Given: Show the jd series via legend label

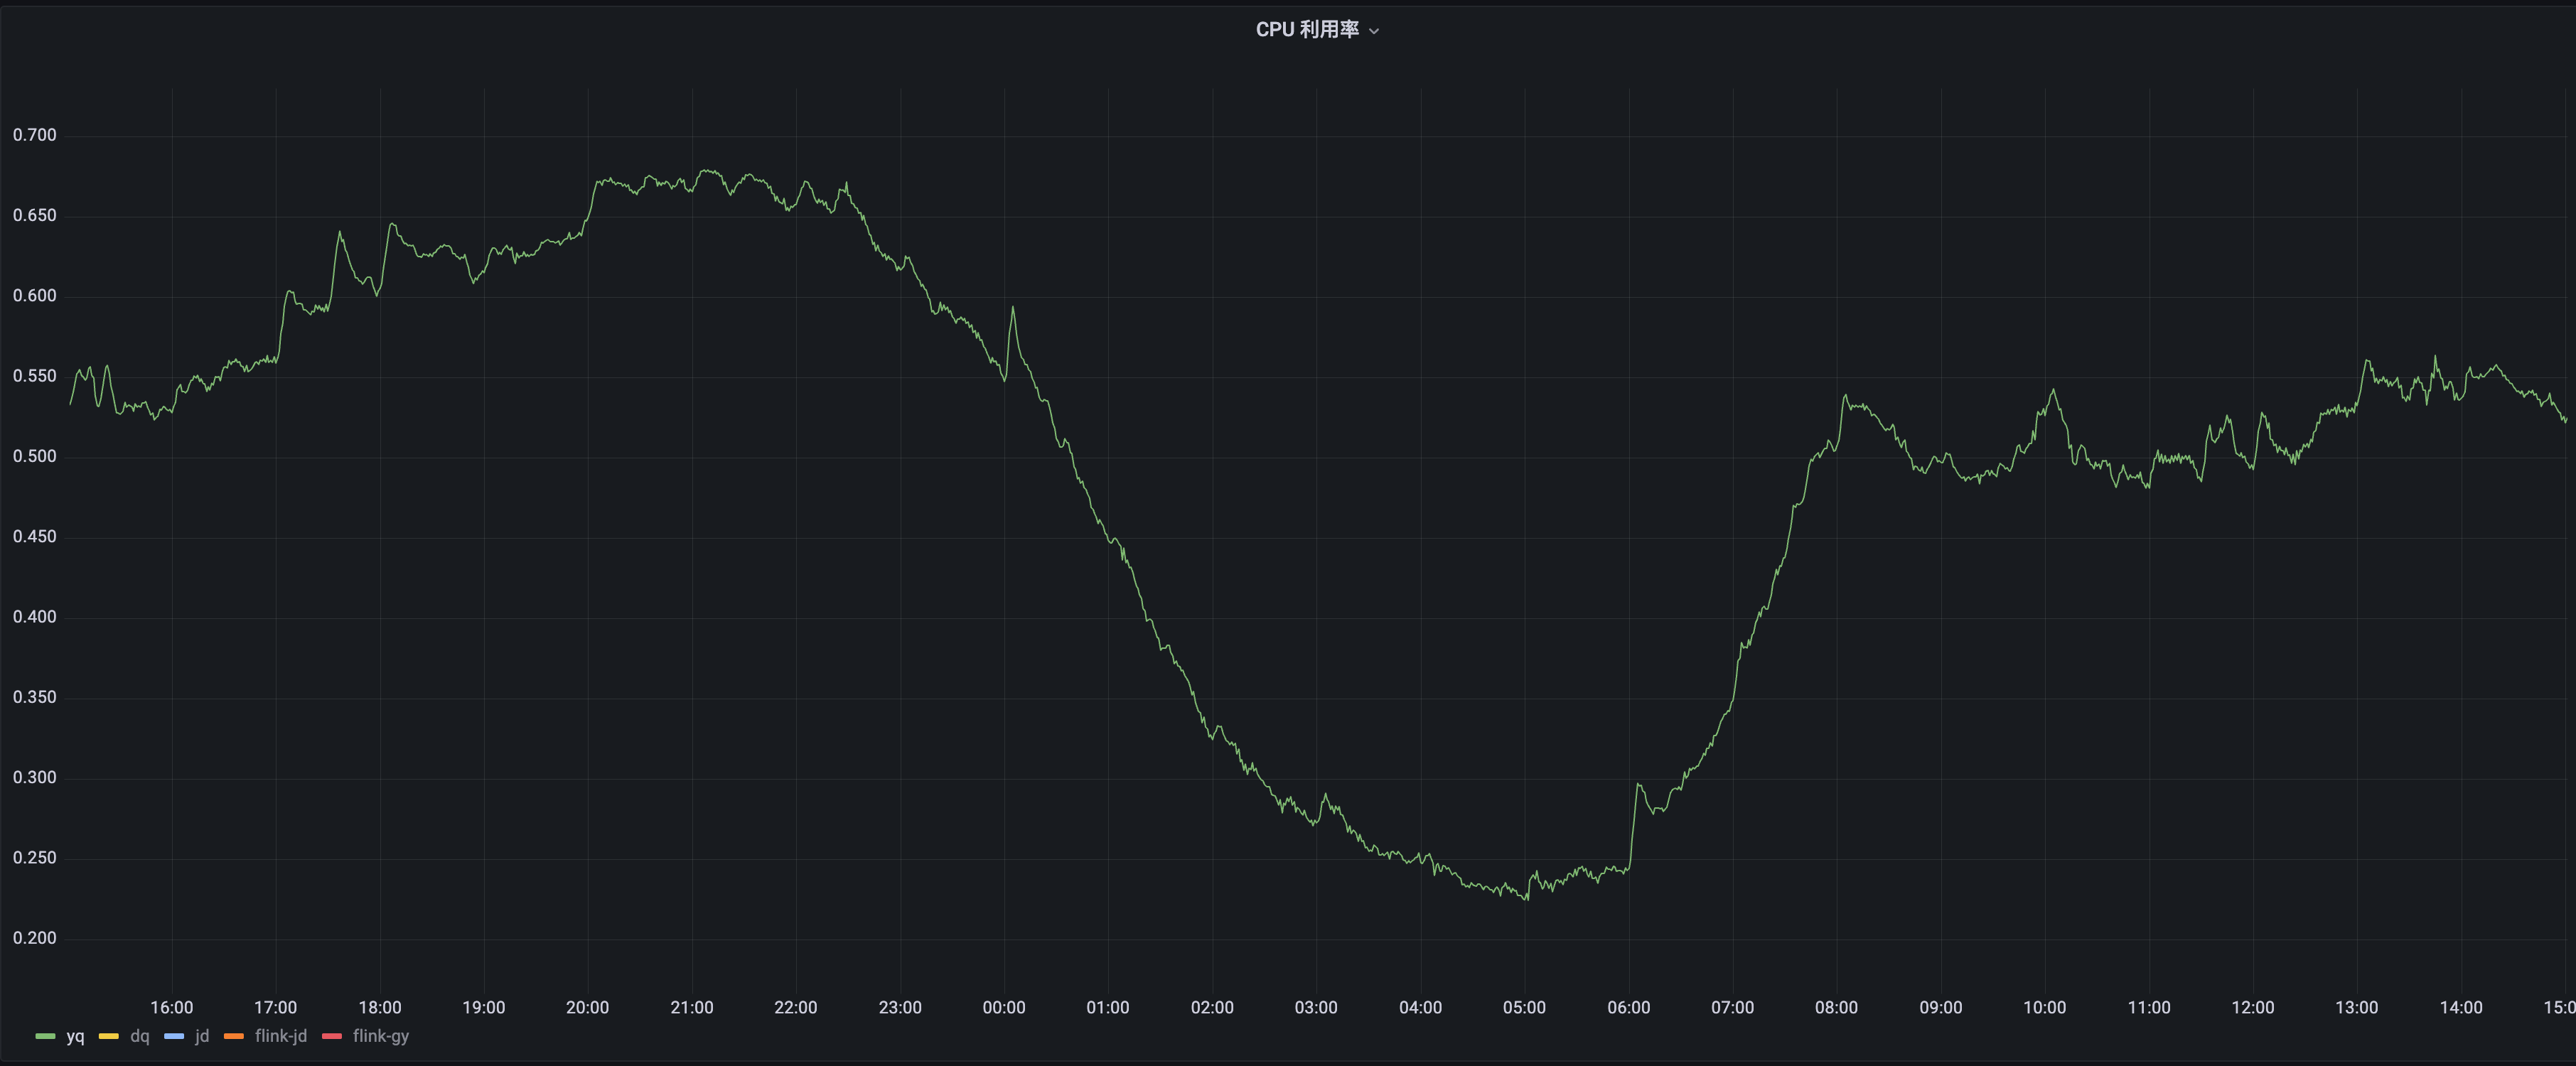Looking at the screenshot, I should tap(202, 1036).
